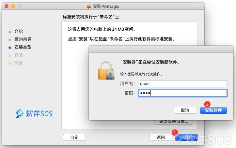Select the 摘要 step
This screenshot has width=236, height=148.
pyautogui.click(x=19, y=63)
